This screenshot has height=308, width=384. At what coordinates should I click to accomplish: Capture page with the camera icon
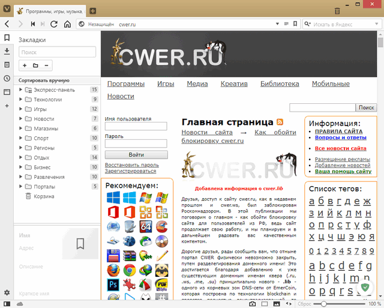[x=252, y=304]
